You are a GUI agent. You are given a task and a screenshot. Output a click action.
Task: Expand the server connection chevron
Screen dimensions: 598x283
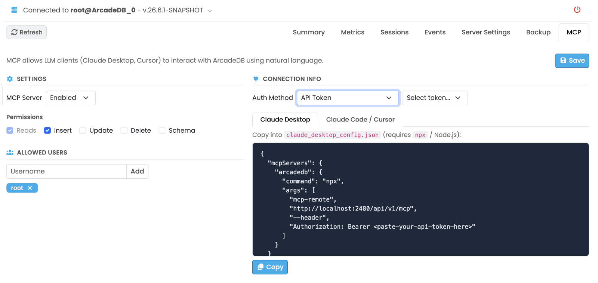click(x=210, y=11)
